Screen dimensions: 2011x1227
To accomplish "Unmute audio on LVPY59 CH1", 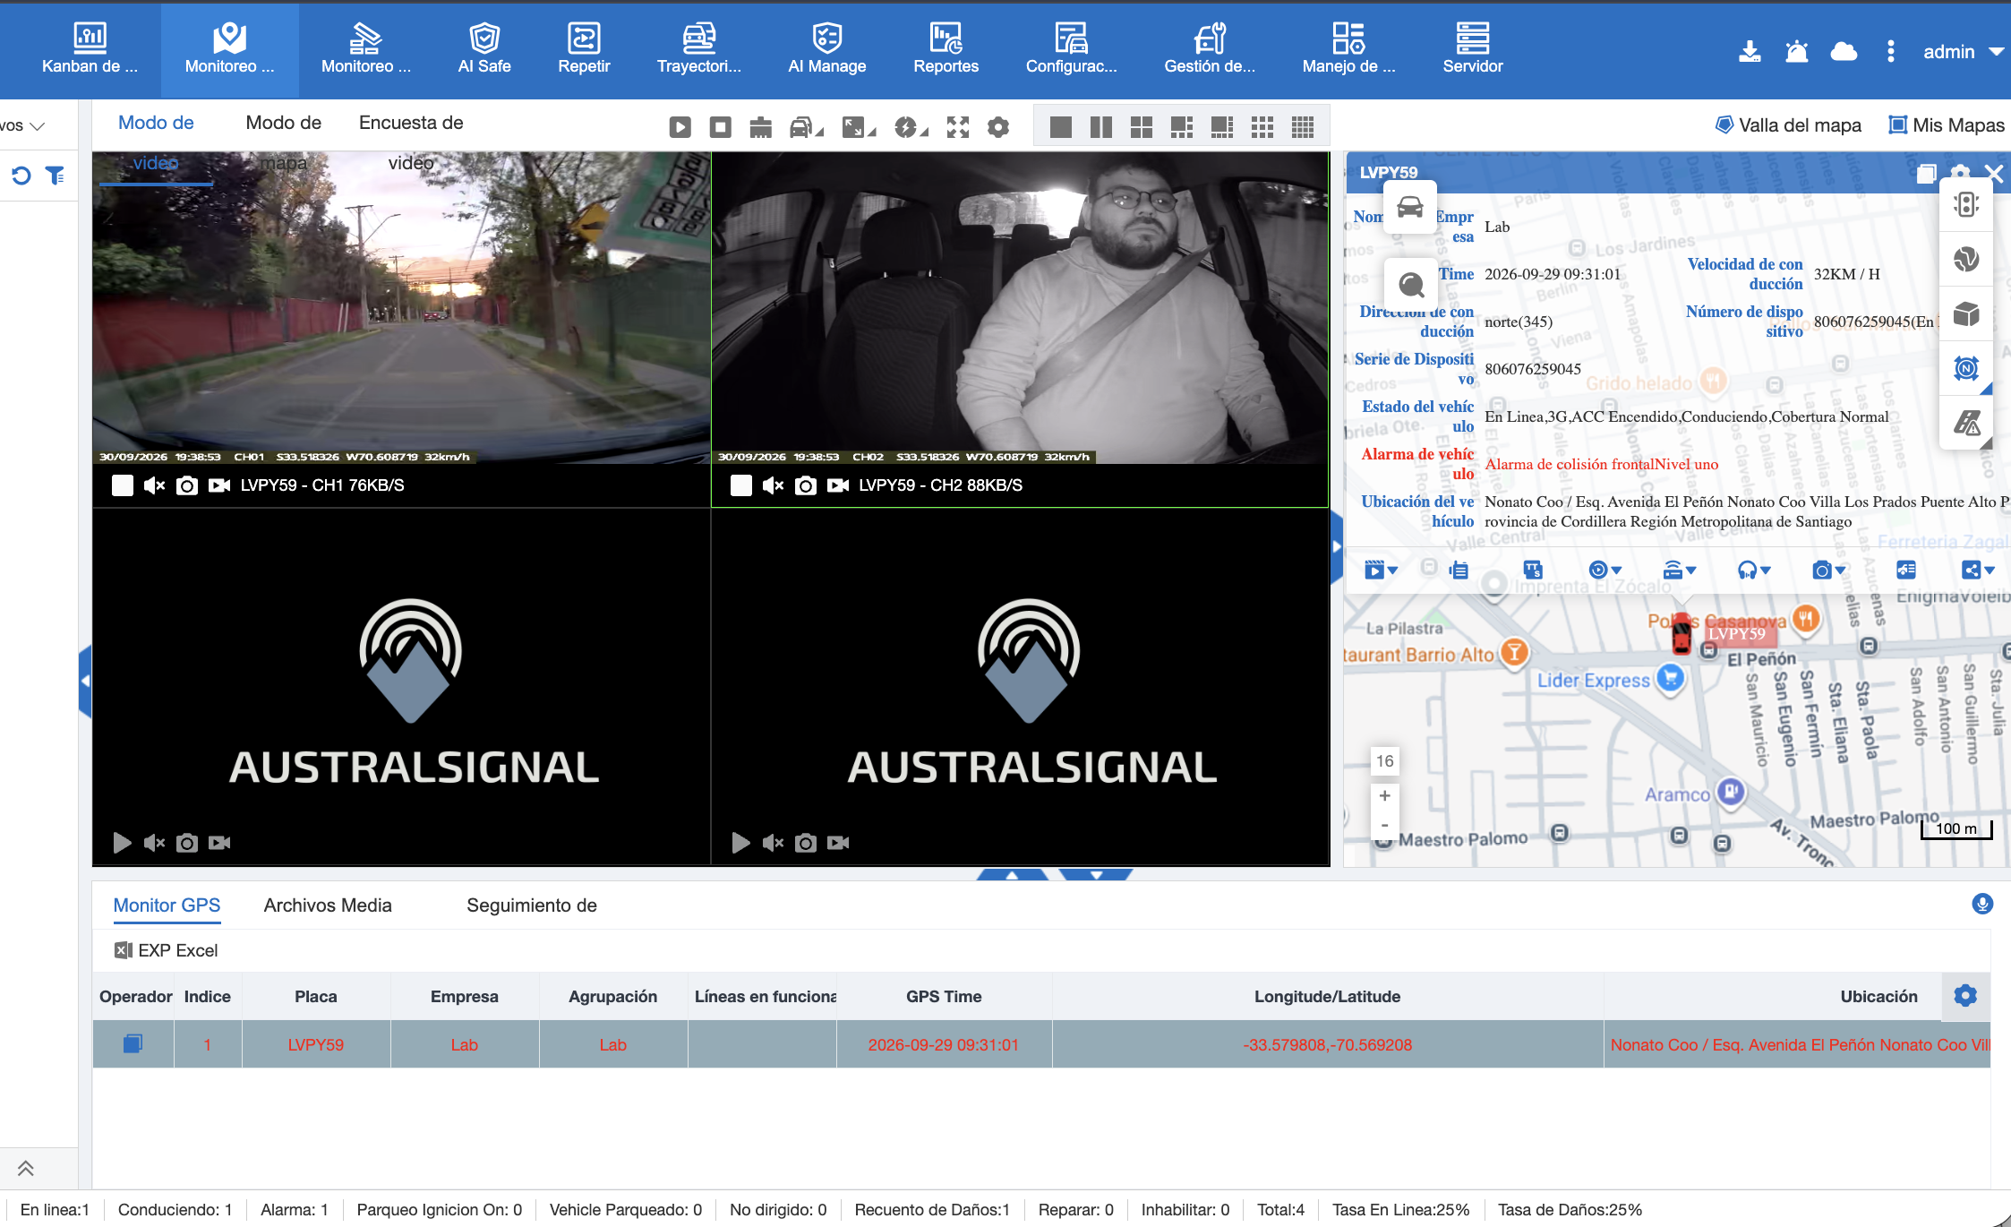I will 154,485.
